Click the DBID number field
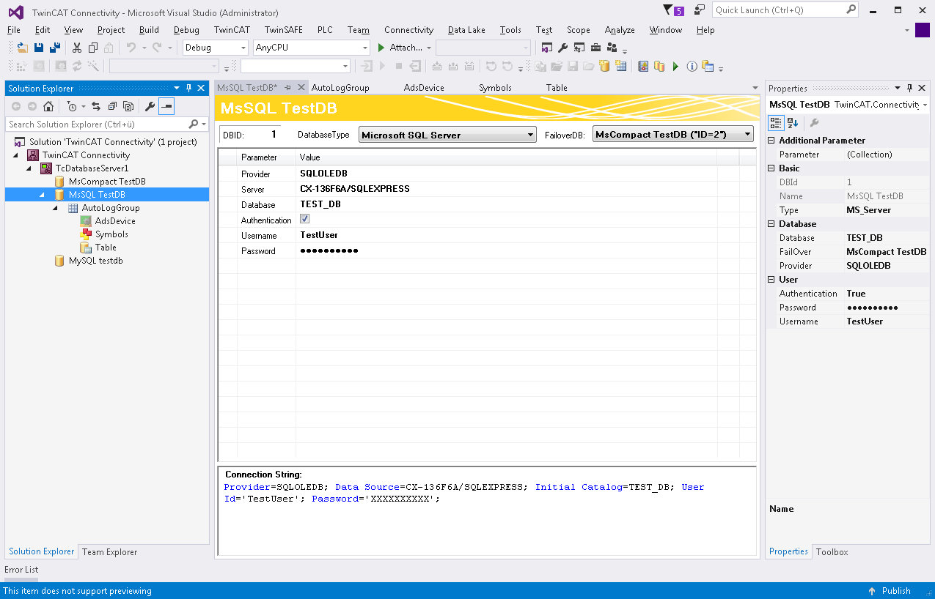 point(264,135)
